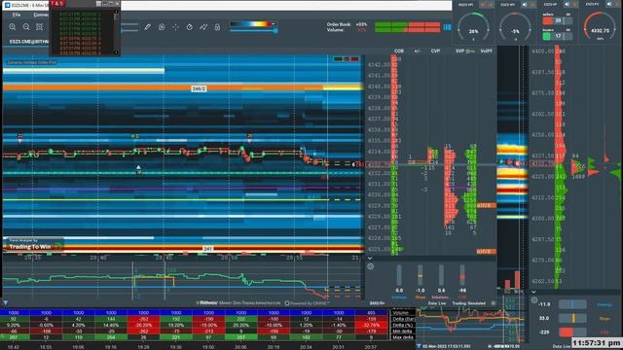Click the COB column header
Screen dimensions: 623x350
pos(399,51)
